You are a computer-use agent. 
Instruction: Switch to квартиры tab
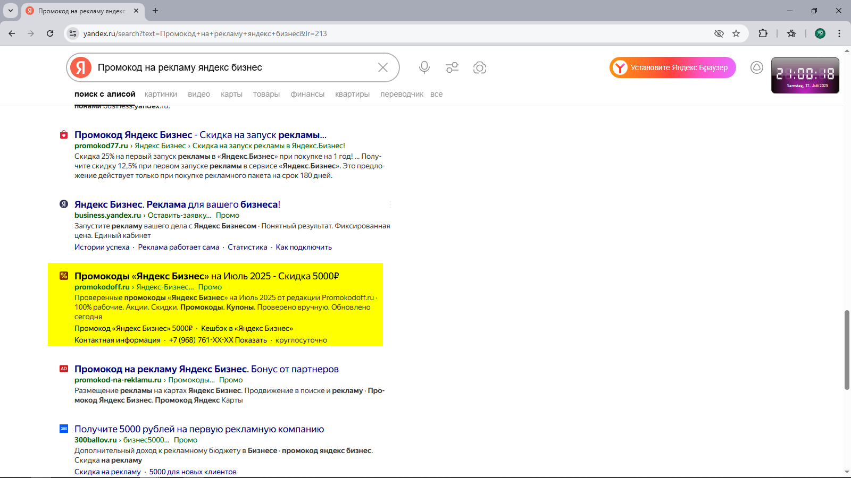click(x=352, y=94)
